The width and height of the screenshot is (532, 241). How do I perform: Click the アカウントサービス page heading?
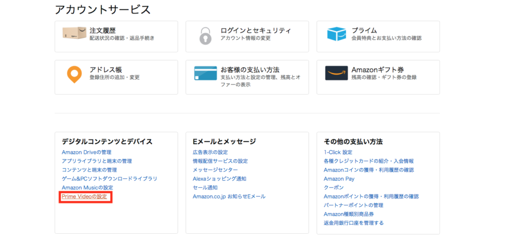click(x=102, y=9)
